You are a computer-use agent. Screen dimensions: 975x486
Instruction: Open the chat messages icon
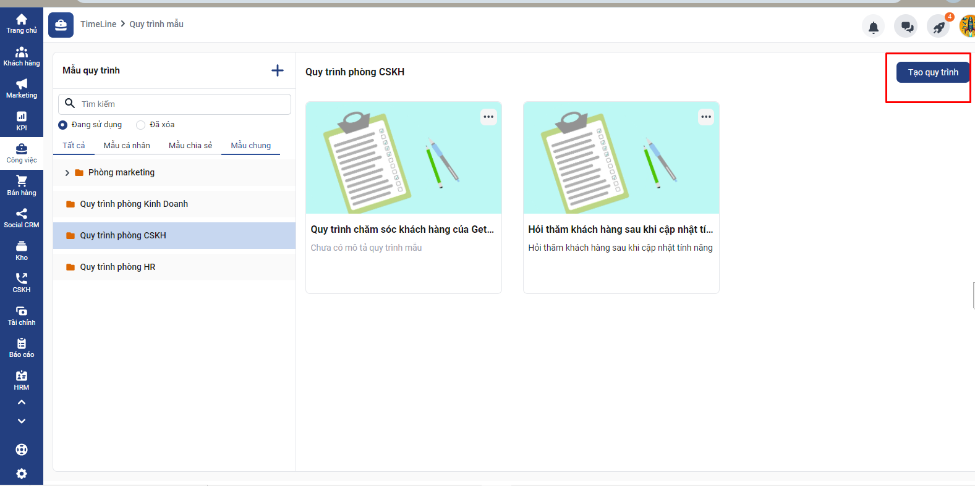pos(906,27)
